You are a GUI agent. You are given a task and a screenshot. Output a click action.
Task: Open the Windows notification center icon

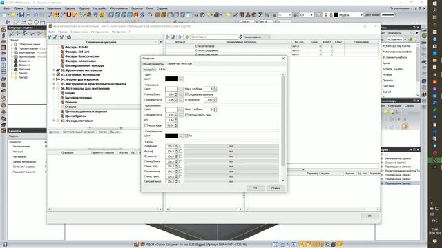pyautogui.click(x=434, y=241)
